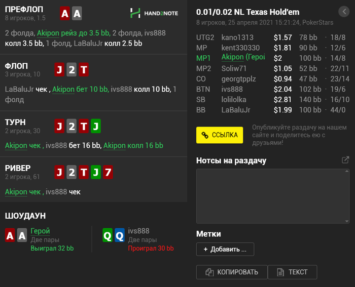This screenshot has height=287, width=355.
Task: Click ivs888 name at showdown
Action: [138, 231]
